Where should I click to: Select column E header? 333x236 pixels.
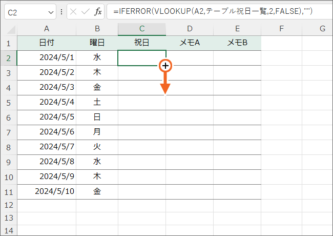click(x=237, y=29)
